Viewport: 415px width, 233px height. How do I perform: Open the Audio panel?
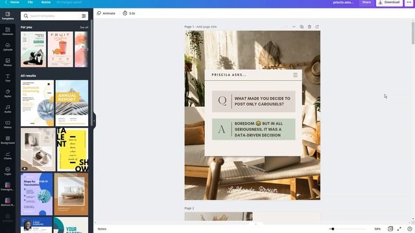coord(8,109)
